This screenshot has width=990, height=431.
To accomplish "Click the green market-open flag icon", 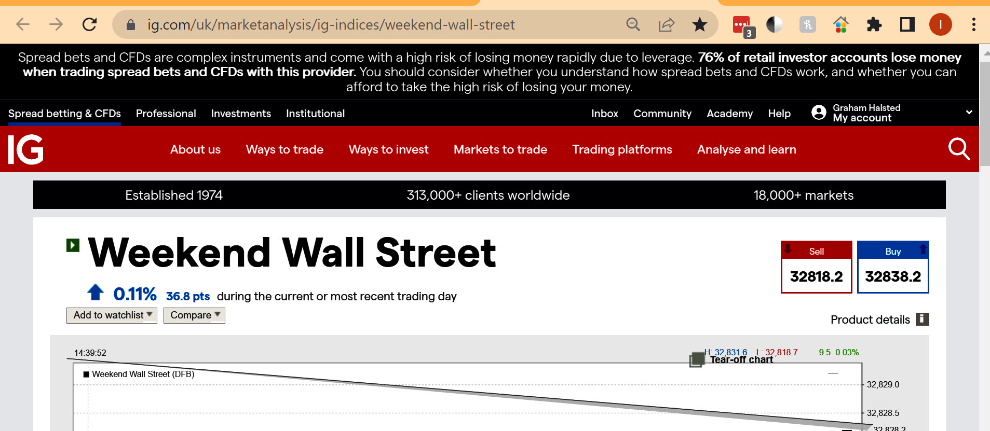I will click(73, 245).
